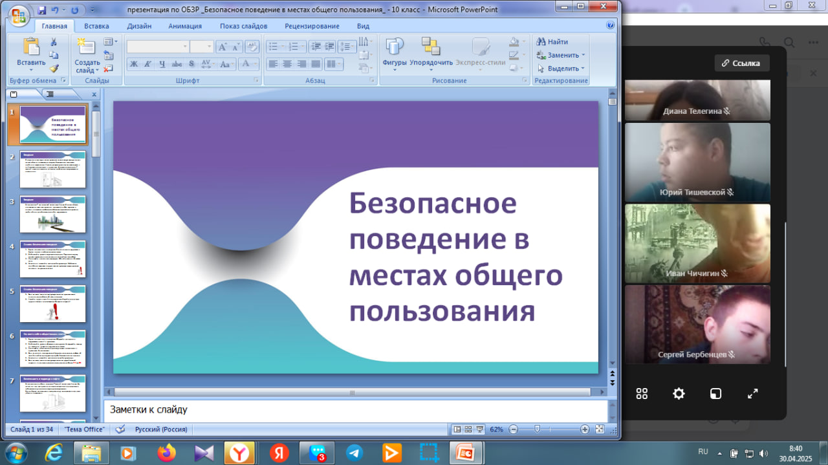Viewport: 828px width, 465px height.
Task: Open call settings gear icon
Action: pos(679,393)
